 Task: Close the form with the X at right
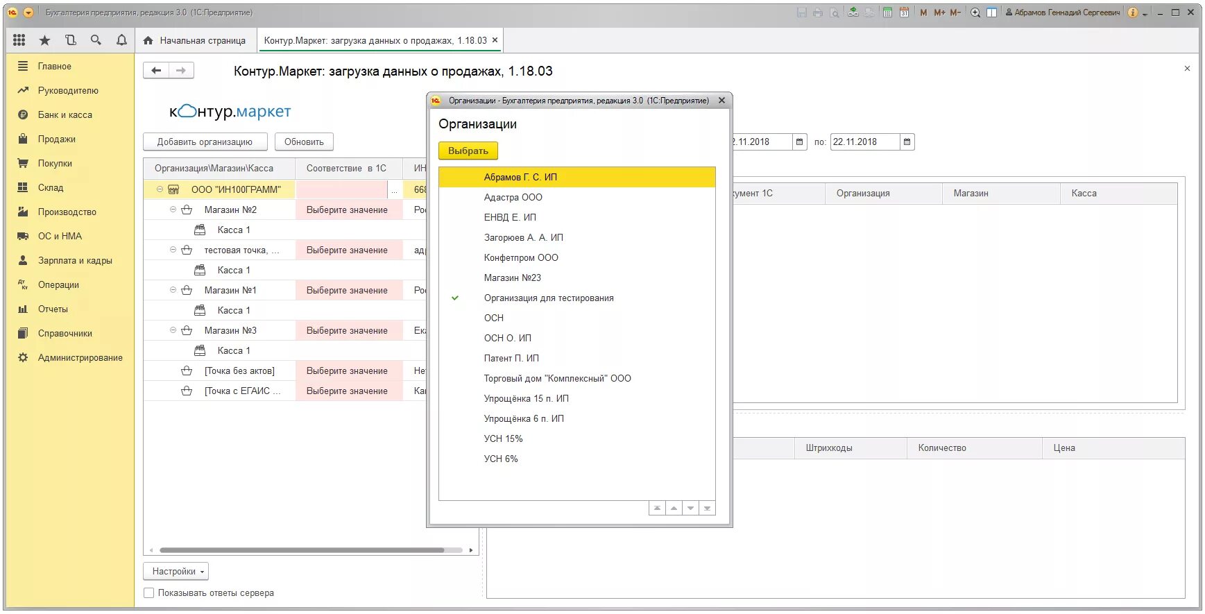click(1187, 68)
